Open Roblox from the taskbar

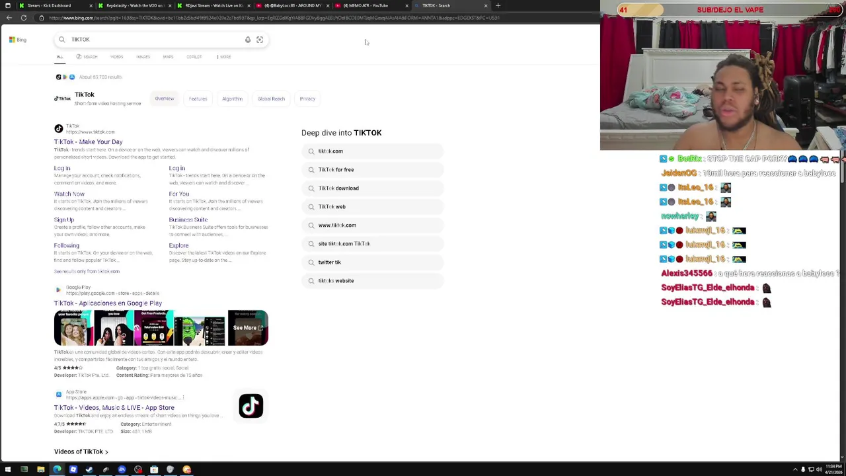point(73,469)
